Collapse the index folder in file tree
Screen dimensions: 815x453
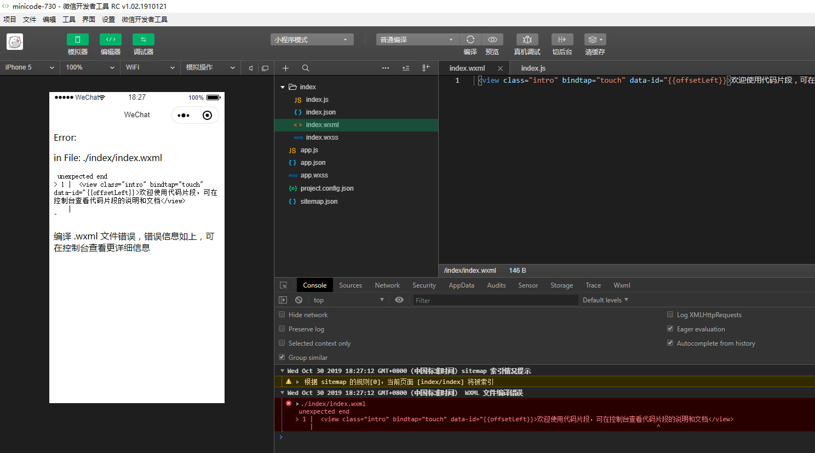click(283, 87)
